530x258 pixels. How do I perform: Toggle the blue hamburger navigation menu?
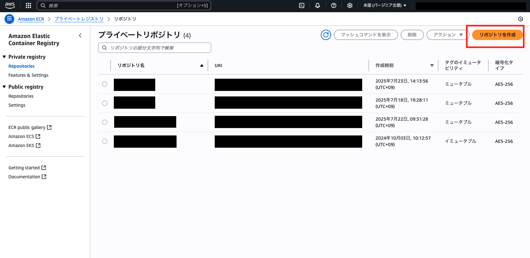click(x=9, y=19)
